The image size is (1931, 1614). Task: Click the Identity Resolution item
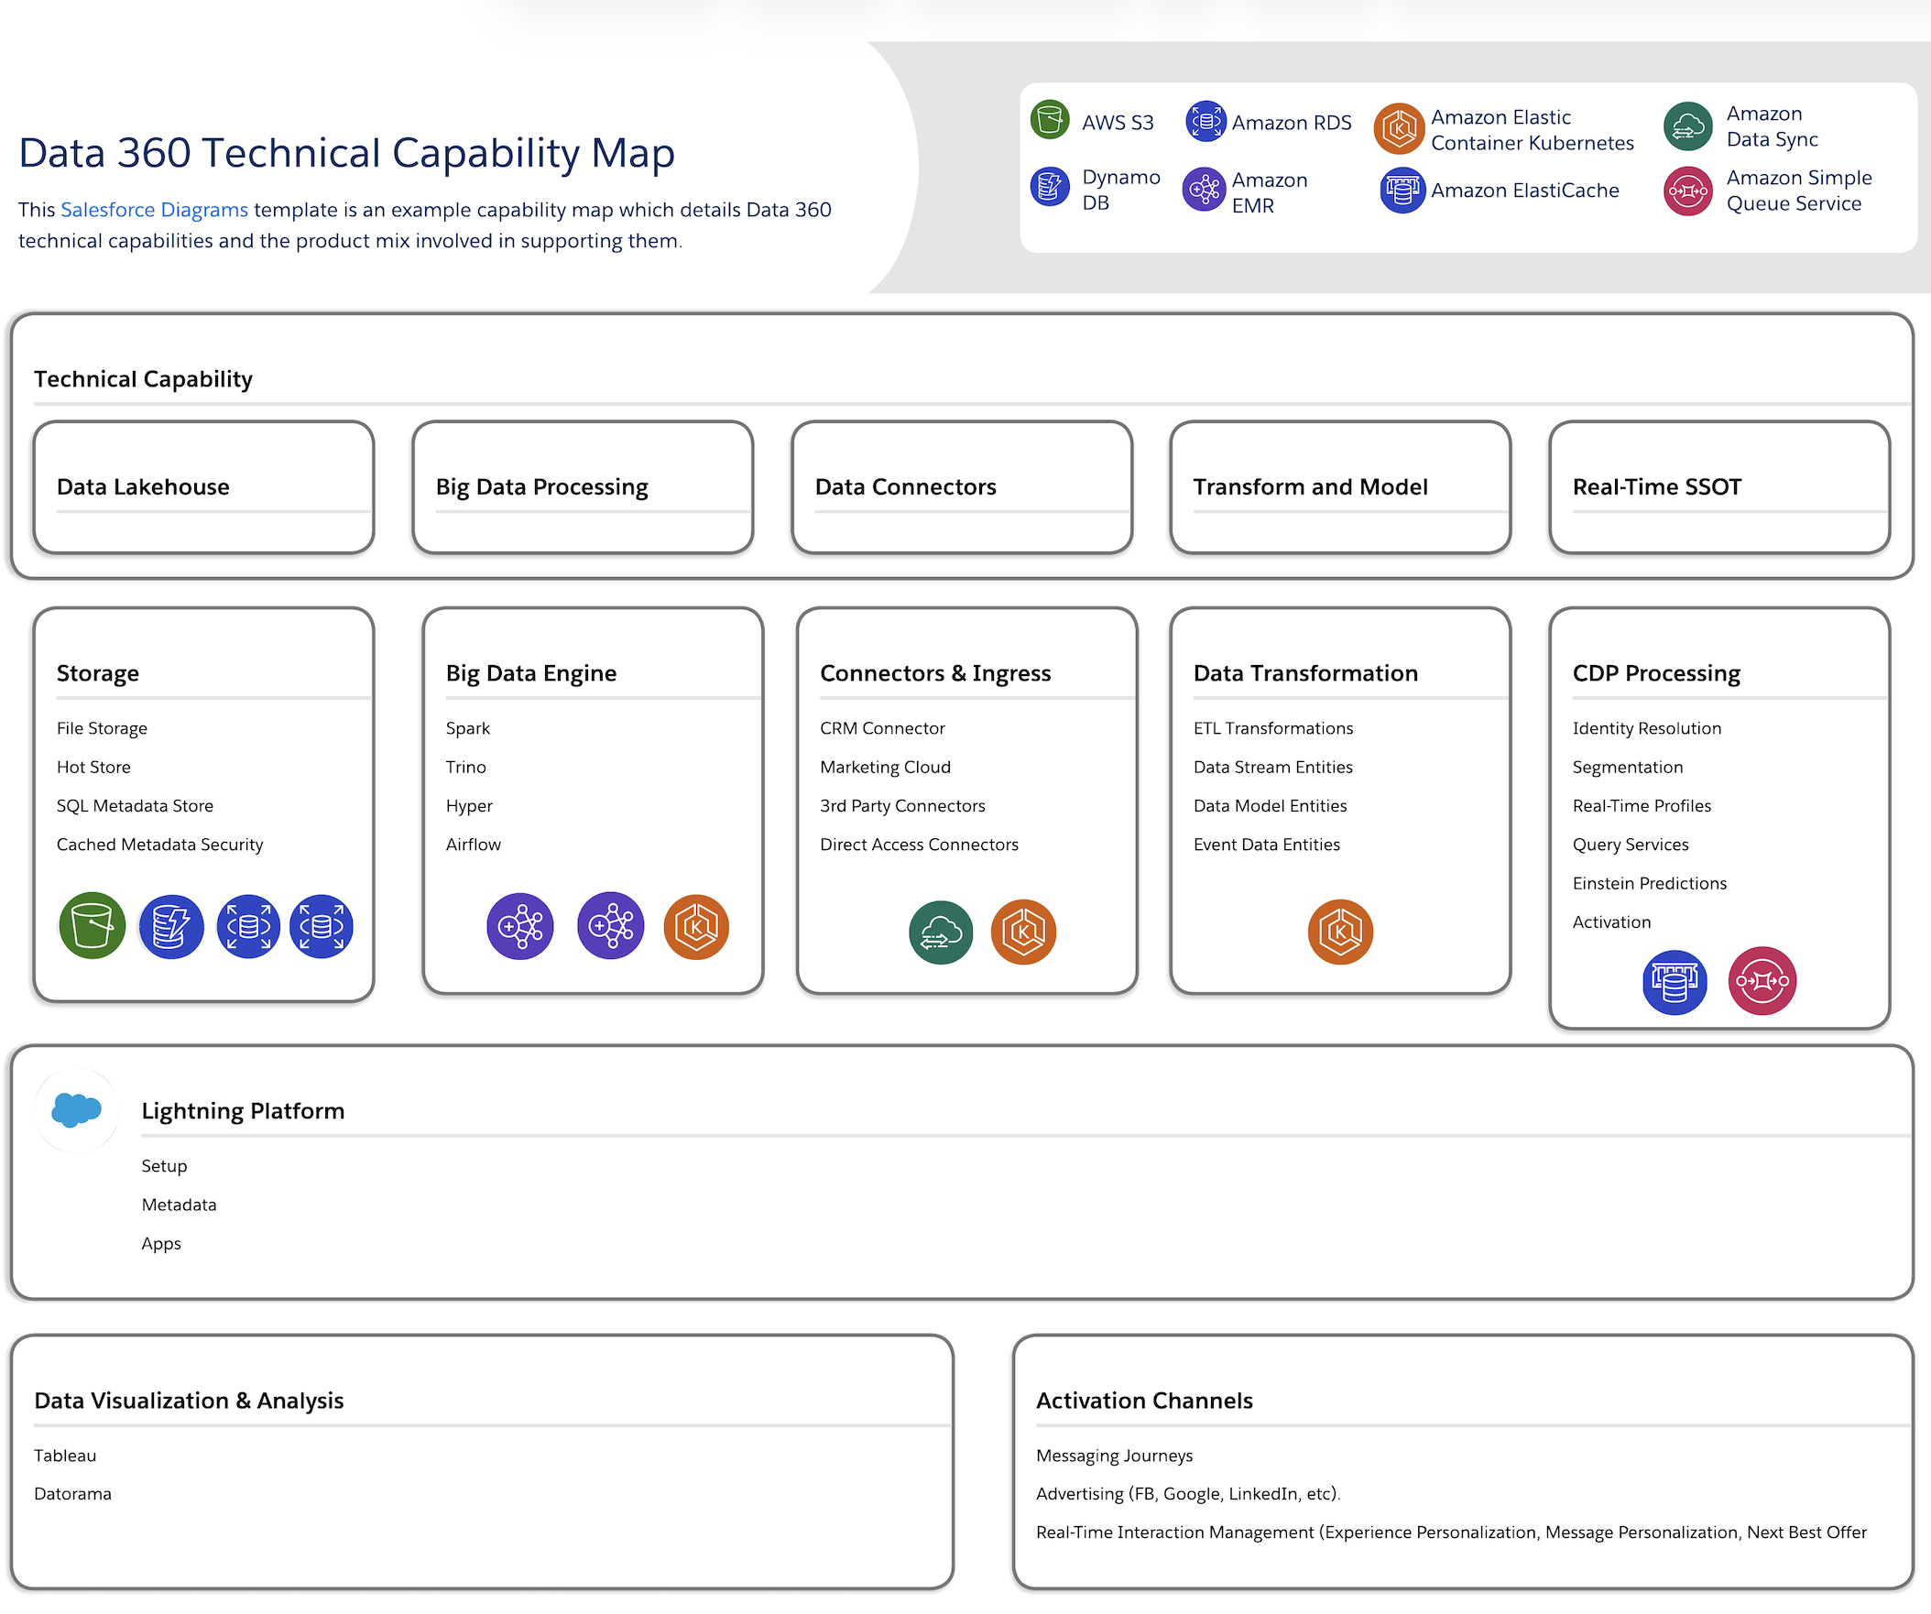tap(1646, 728)
